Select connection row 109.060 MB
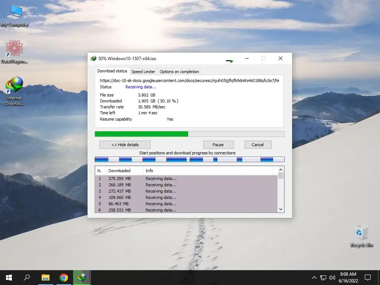The image size is (380, 285). coord(186,197)
